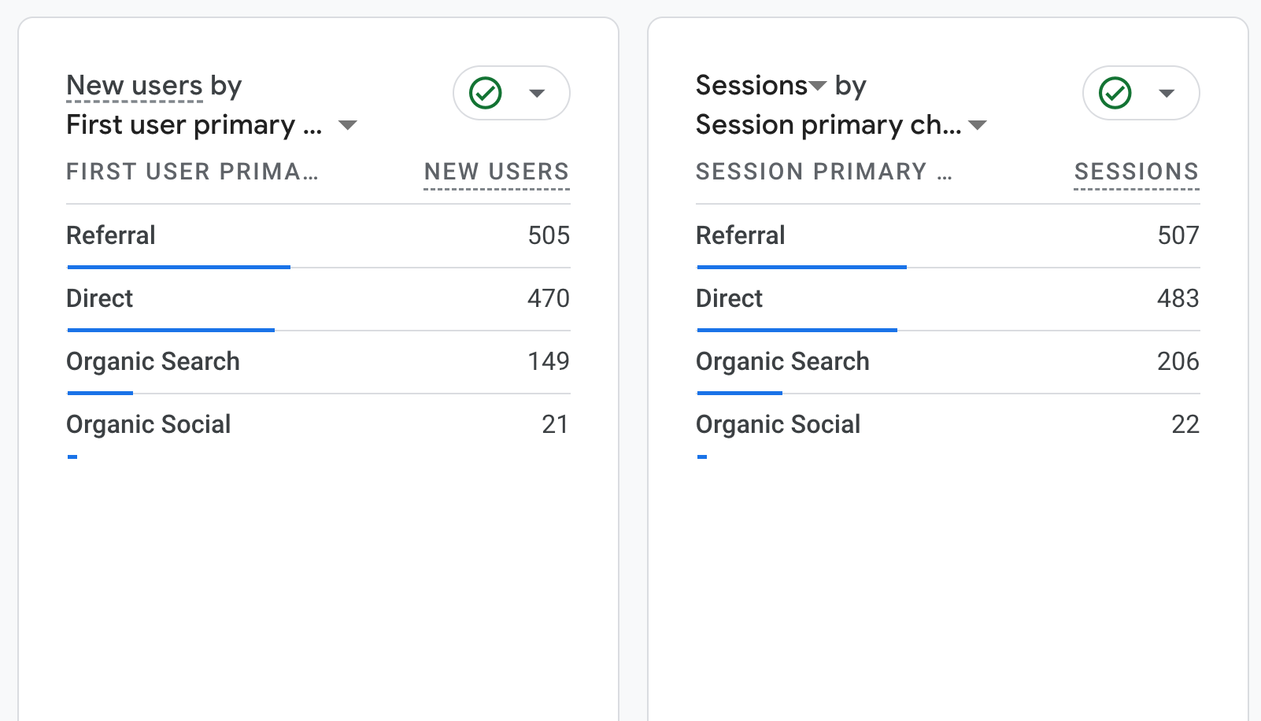Select Organic Social in New users table
Image resolution: width=1261 pixels, height=721 pixels.
click(x=148, y=424)
